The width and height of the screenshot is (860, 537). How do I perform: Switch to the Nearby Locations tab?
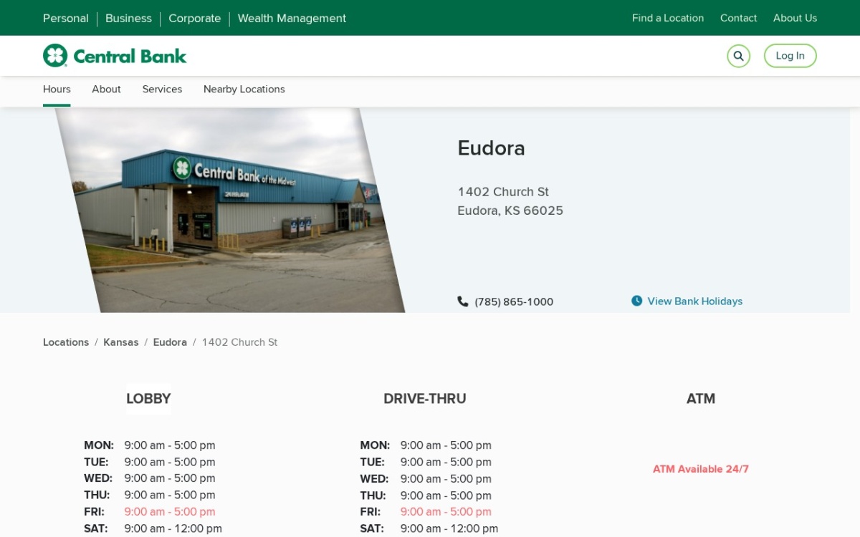pos(244,89)
